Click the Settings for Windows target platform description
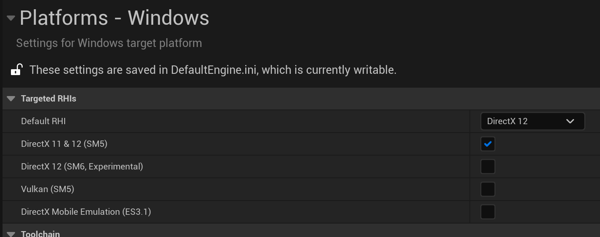The image size is (600, 237). pyautogui.click(x=109, y=43)
